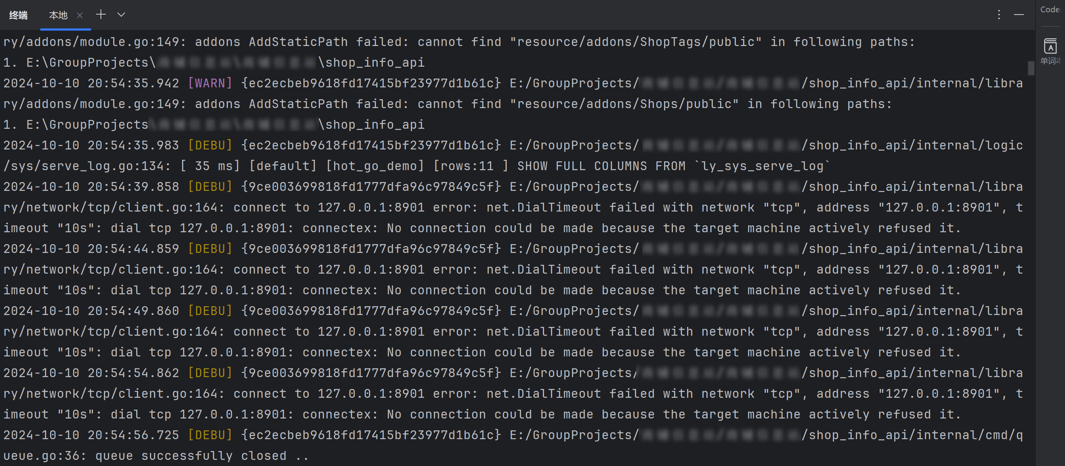Open a new terminal tab with plus icon

click(x=101, y=15)
